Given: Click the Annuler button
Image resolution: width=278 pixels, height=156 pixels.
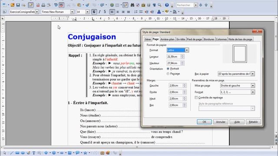Looking at the screenshot, I should pyautogui.click(x=221, y=122).
